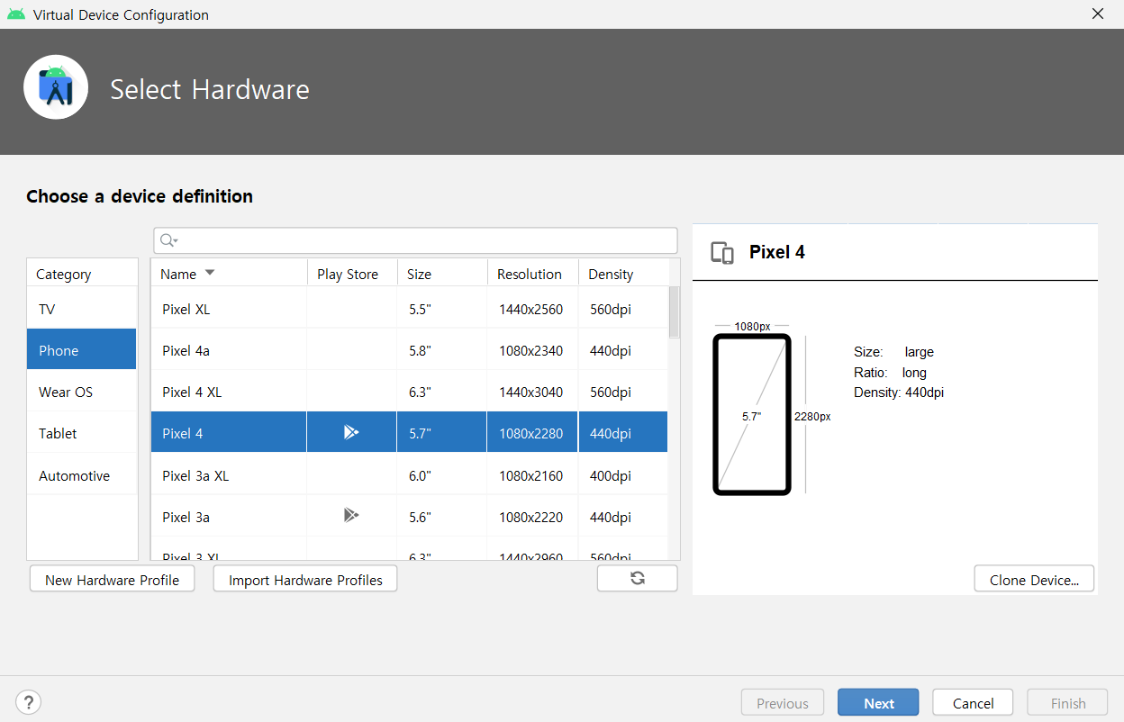Click the 1080x2340 resolution cell
Image resolution: width=1124 pixels, height=722 pixels.
click(x=530, y=350)
